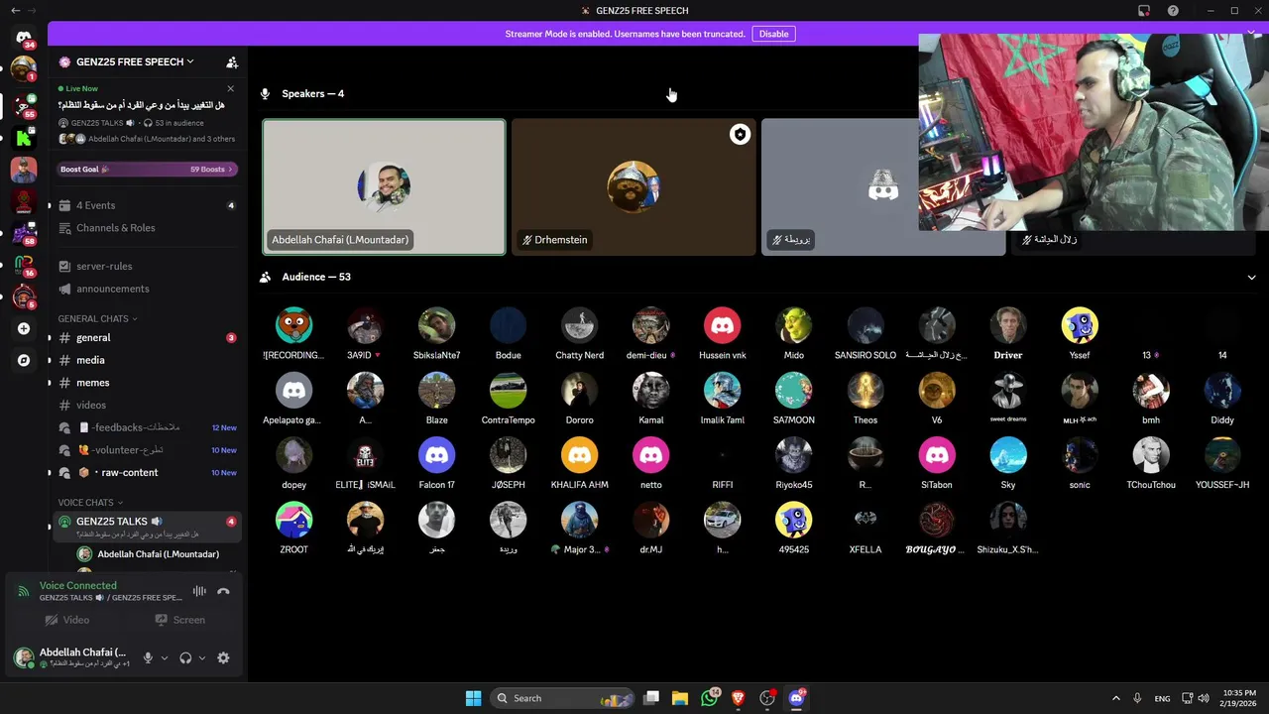1269x714 pixels.
Task: Go back with the title bar arrow
Action: coord(15,11)
